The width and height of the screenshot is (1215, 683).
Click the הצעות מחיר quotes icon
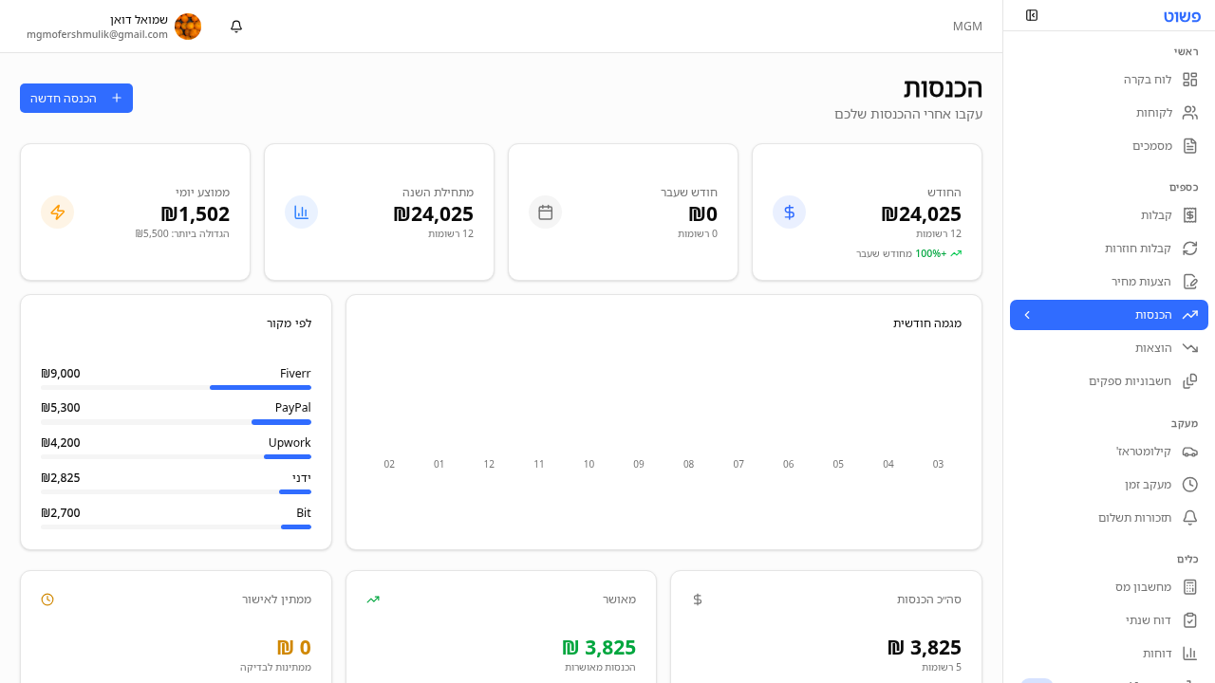tap(1189, 282)
